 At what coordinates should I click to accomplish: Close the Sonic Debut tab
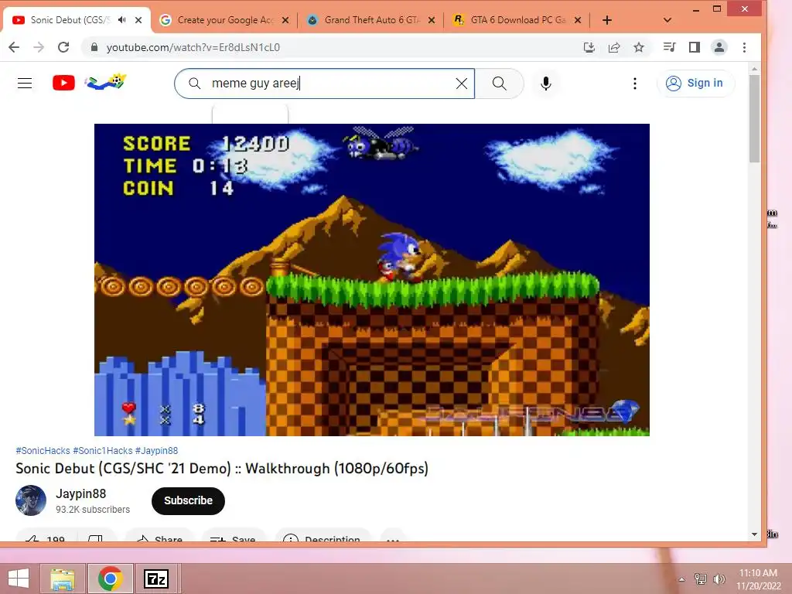(x=138, y=20)
